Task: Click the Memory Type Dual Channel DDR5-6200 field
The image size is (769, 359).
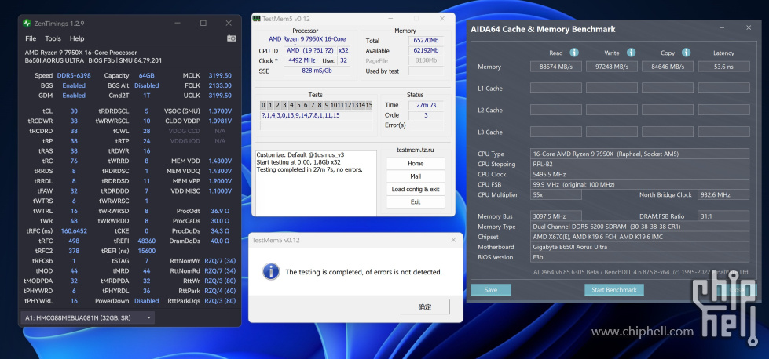Action: point(639,227)
